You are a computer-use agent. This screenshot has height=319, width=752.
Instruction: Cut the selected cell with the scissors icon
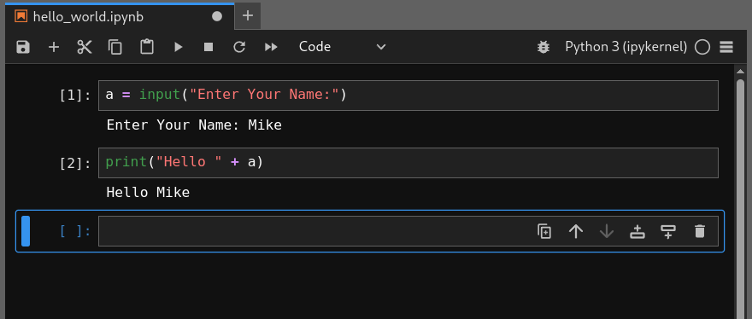pyautogui.click(x=85, y=47)
